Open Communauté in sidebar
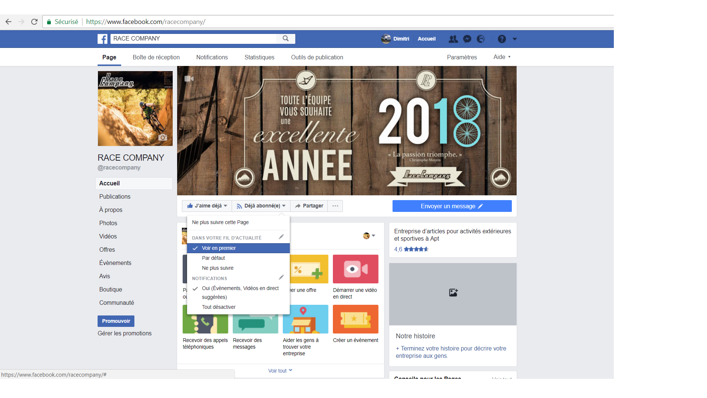This screenshot has width=707, height=398. [x=117, y=303]
